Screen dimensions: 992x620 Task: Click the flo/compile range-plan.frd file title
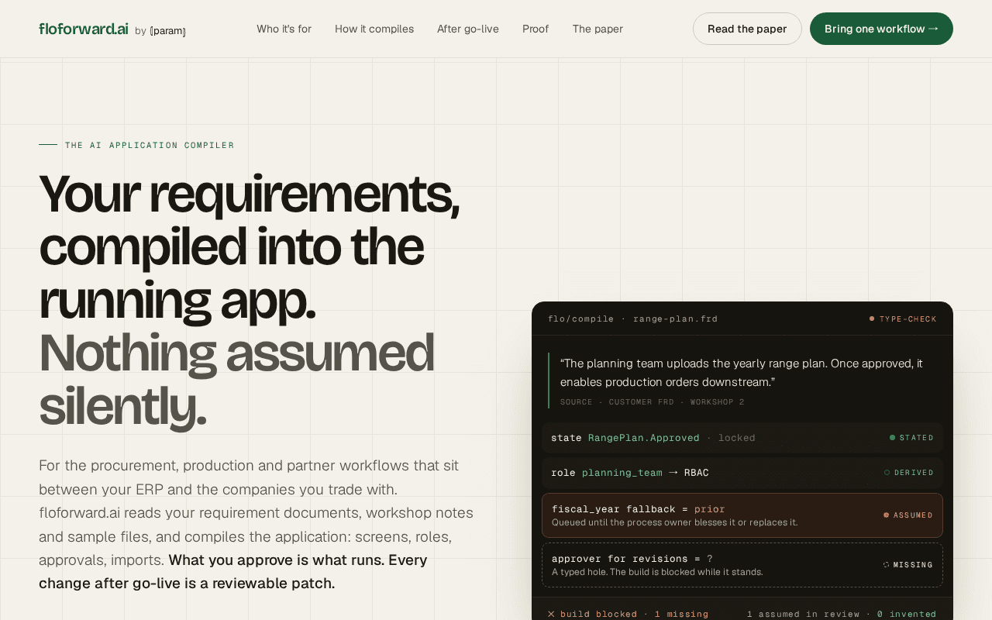click(633, 319)
